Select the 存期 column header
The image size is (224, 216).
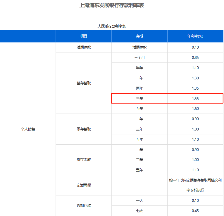coord(140,36)
